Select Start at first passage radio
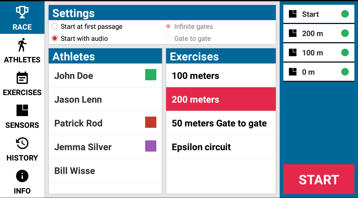358x198 pixels. 55,26
